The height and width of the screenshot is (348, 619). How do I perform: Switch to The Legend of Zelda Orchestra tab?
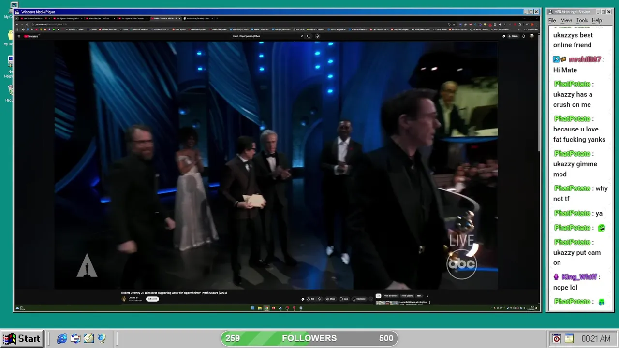pos(133,18)
